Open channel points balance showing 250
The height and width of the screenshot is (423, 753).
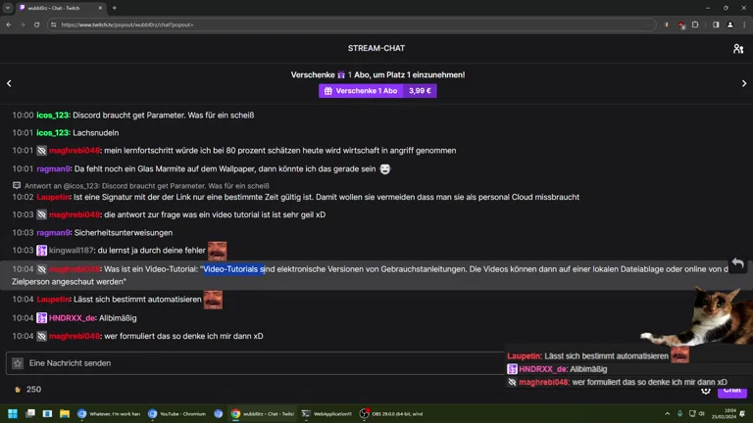click(x=27, y=390)
